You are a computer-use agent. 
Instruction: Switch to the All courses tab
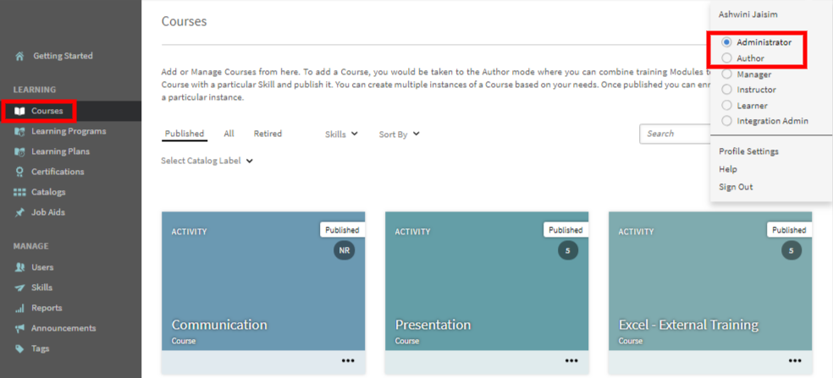point(229,134)
